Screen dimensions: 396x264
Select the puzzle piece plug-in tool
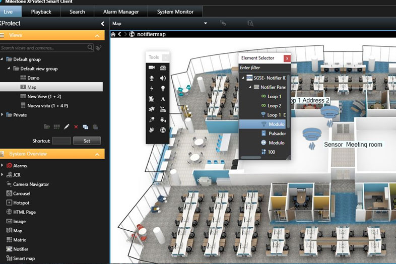point(152,109)
